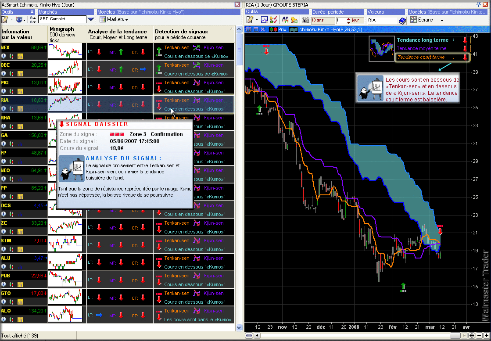Click the window frame icon in chart title strip
This screenshot has height=341, width=491.
[x=255, y=29]
